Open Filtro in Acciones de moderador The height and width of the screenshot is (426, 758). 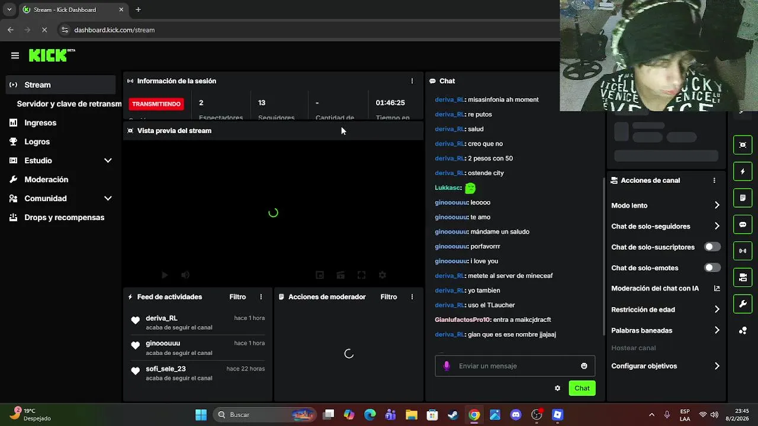388,297
